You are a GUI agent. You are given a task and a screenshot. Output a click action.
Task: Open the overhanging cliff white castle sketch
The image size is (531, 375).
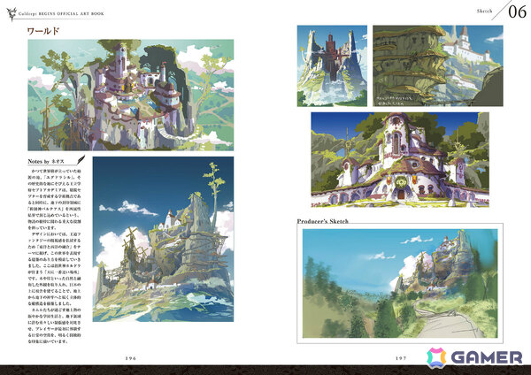point(438,66)
